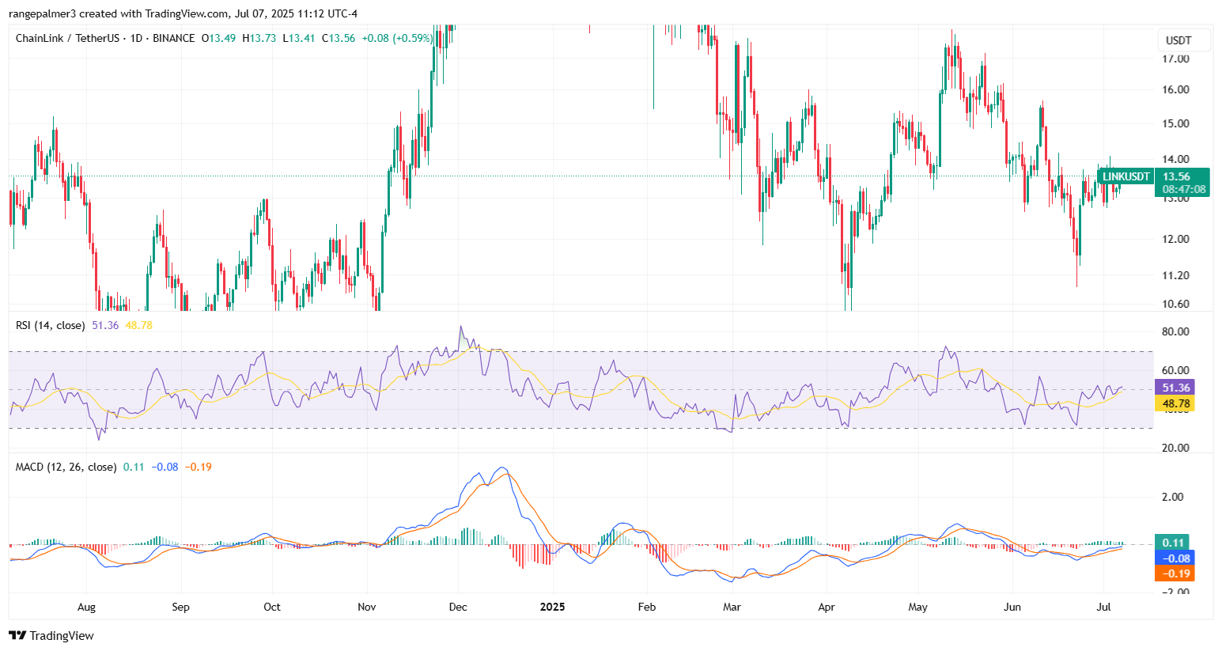Click the Mar label on time axis
This screenshot has width=1222, height=651.
click(x=732, y=607)
